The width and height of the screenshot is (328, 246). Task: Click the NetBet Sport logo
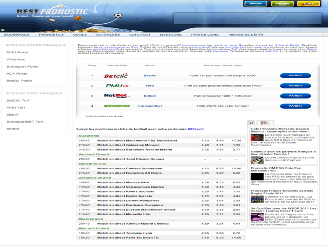click(x=117, y=96)
